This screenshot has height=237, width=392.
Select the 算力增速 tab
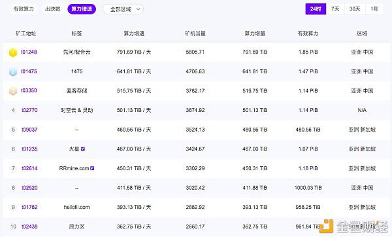click(x=82, y=9)
